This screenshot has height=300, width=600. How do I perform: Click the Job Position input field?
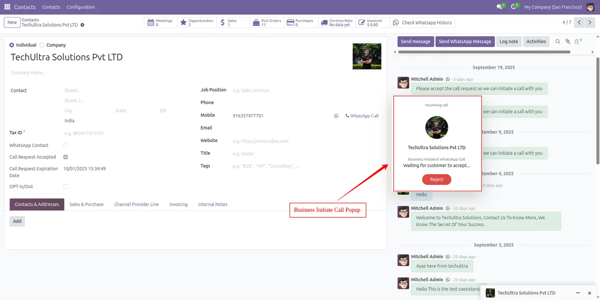point(306,90)
